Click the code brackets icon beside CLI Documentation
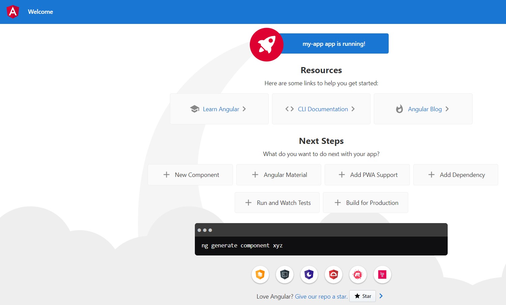Image resolution: width=506 pixels, height=305 pixels. (290, 109)
